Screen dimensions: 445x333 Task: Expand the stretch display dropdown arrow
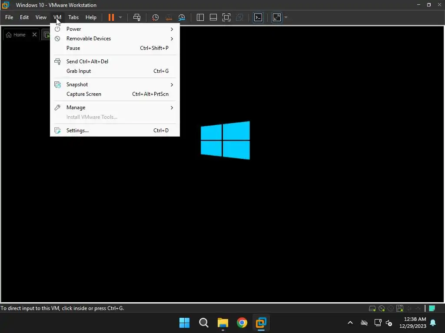[x=286, y=17]
